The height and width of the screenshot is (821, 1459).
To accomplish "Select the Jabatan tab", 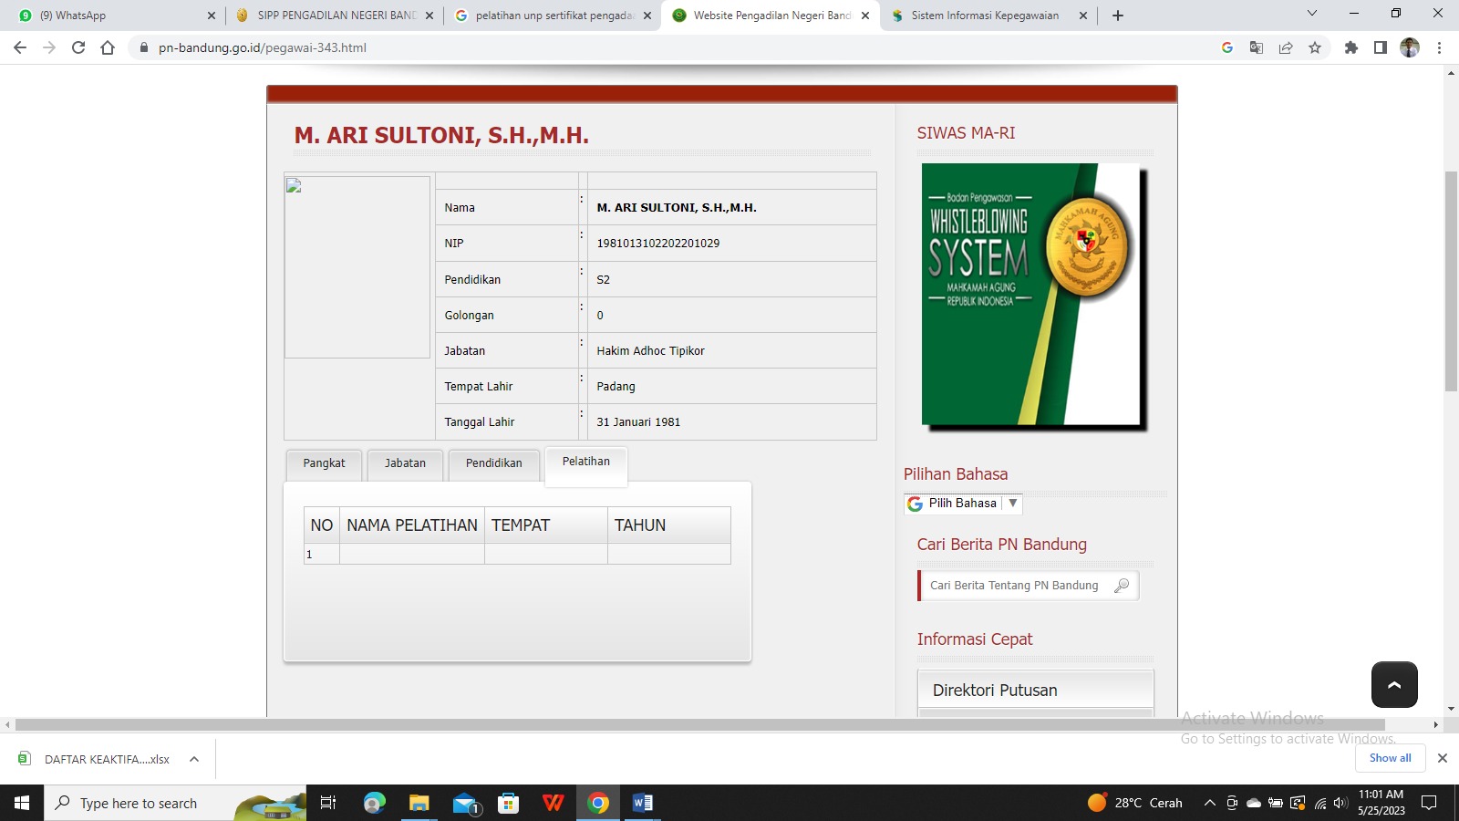I will click(405, 463).
